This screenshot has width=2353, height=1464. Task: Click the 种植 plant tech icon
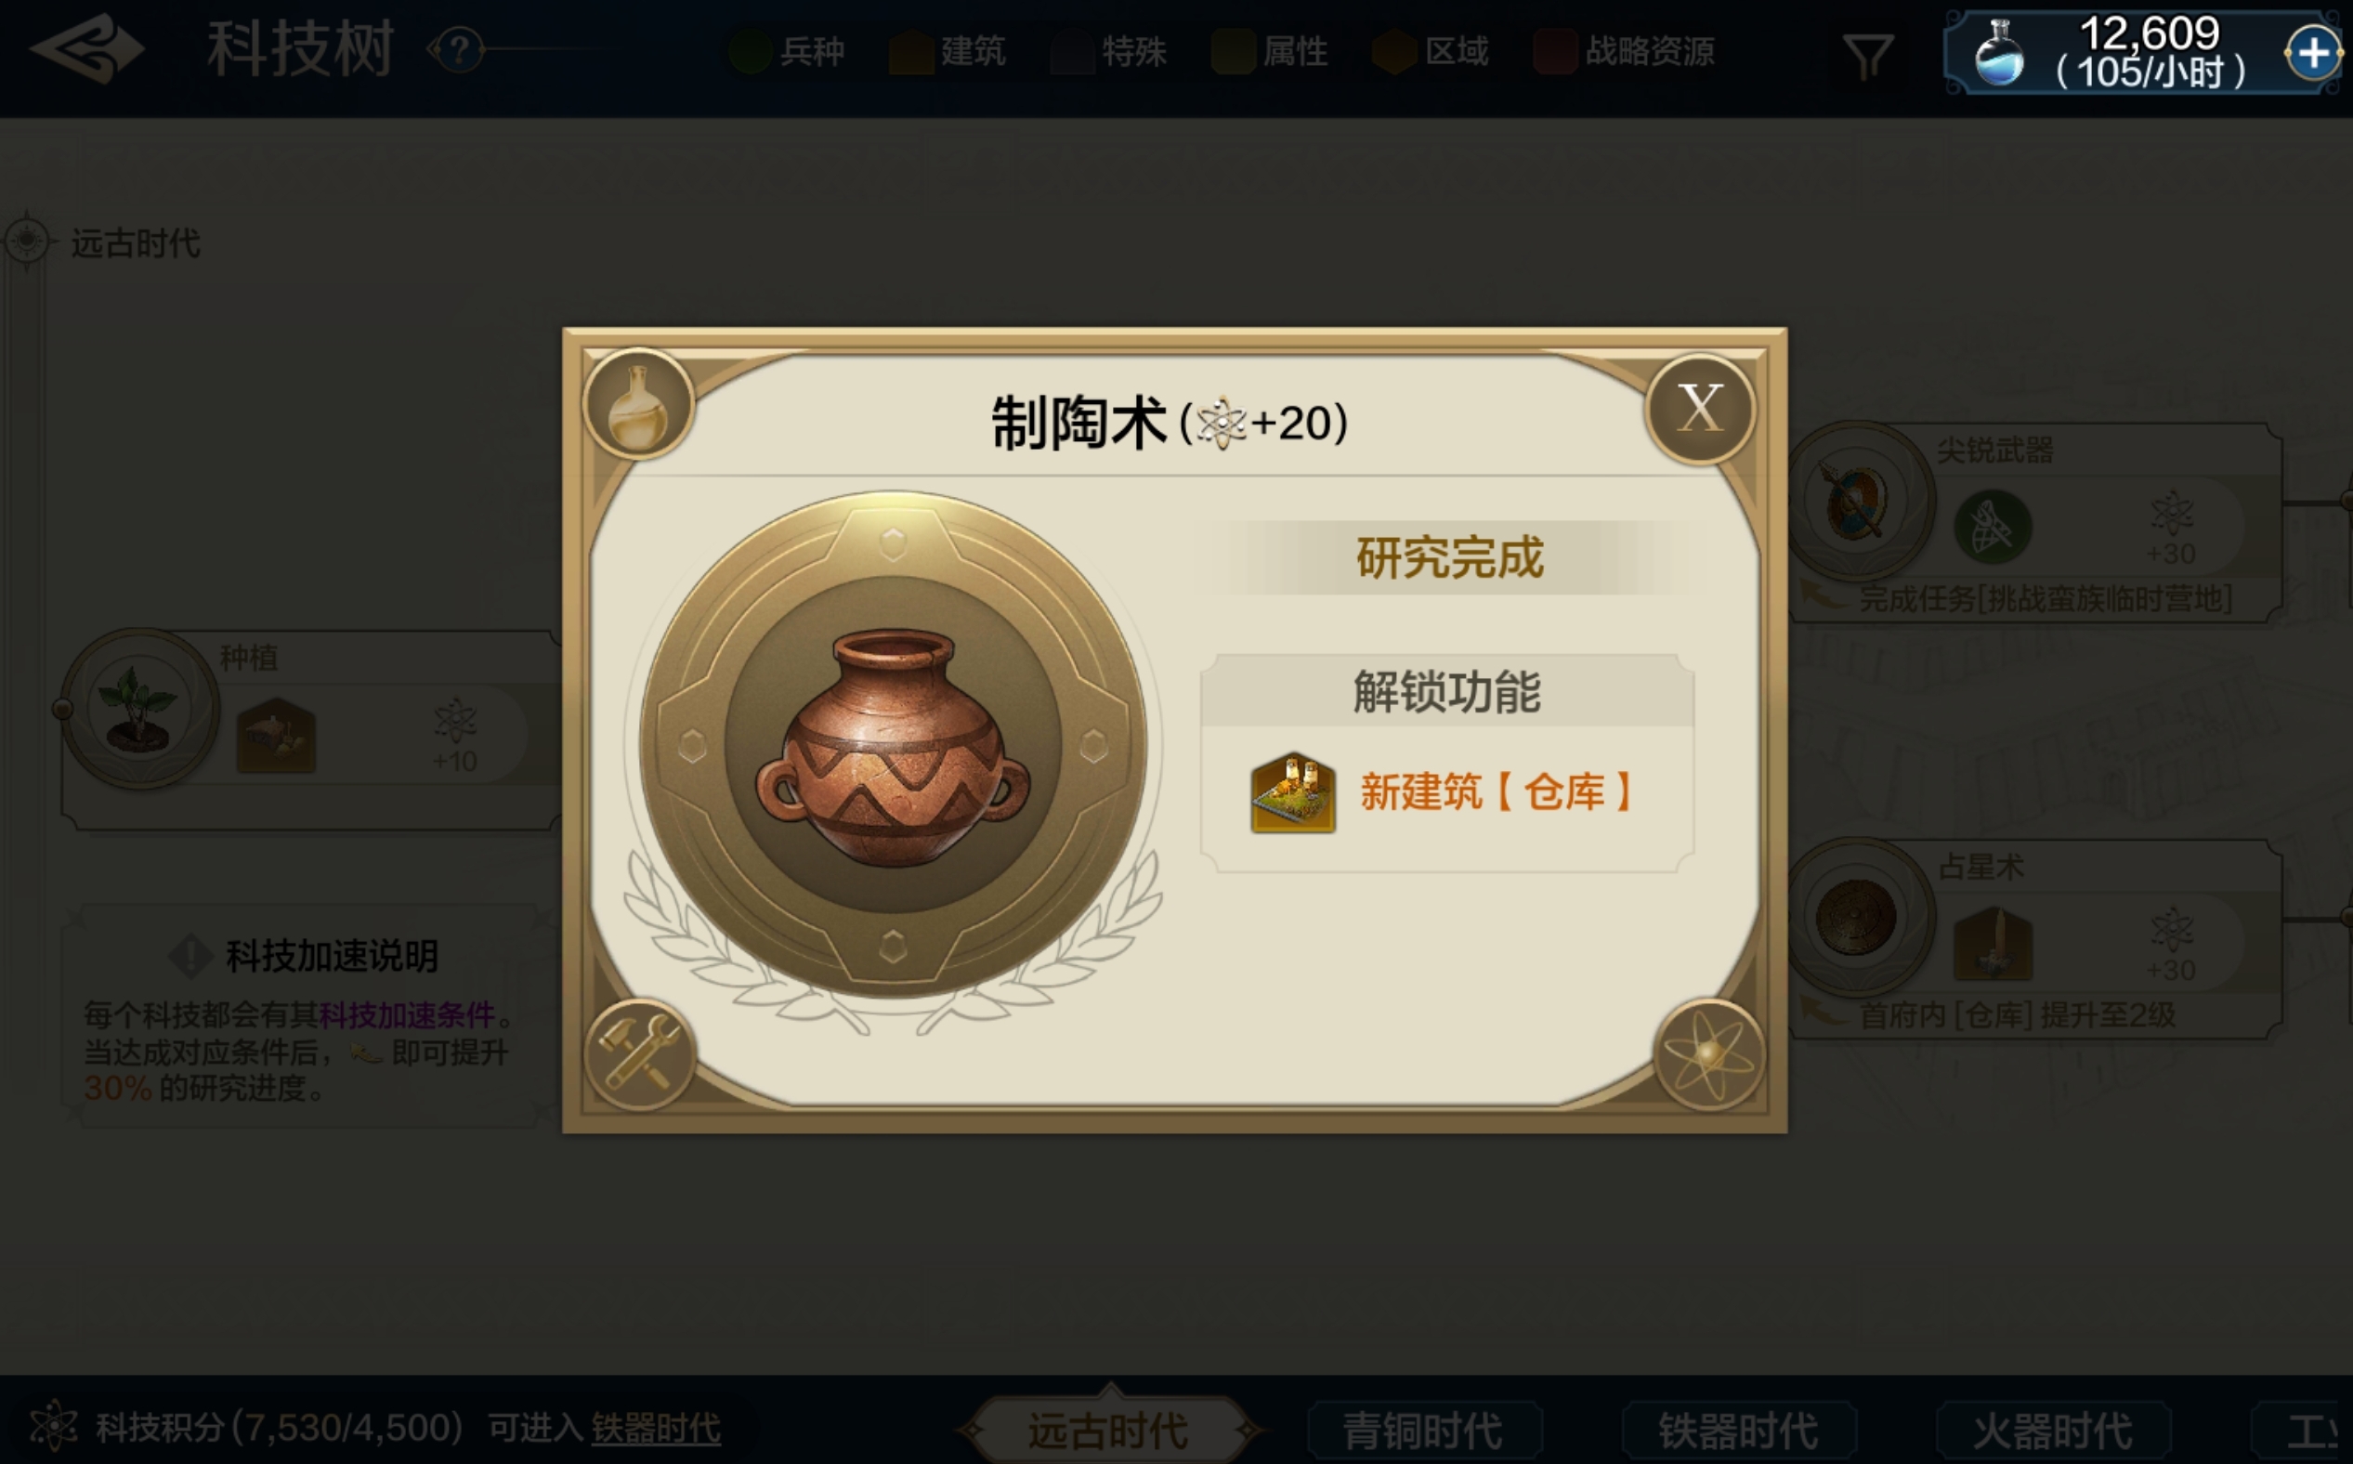pyautogui.click(x=140, y=708)
